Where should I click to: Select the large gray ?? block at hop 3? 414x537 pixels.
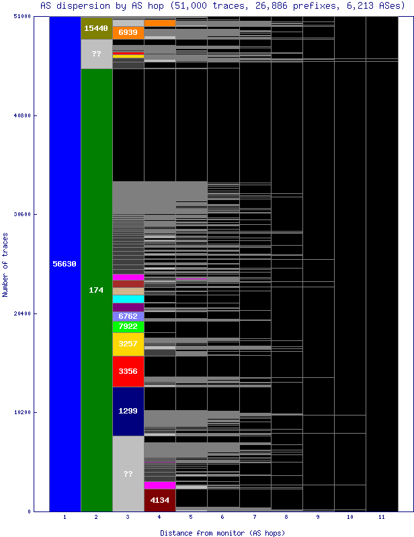[128, 473]
